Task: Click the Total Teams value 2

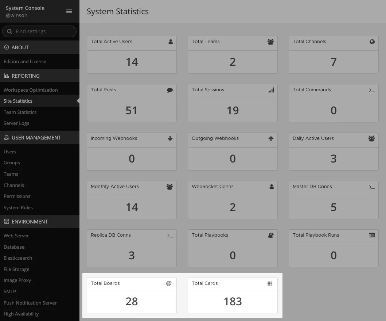Action: tap(233, 62)
